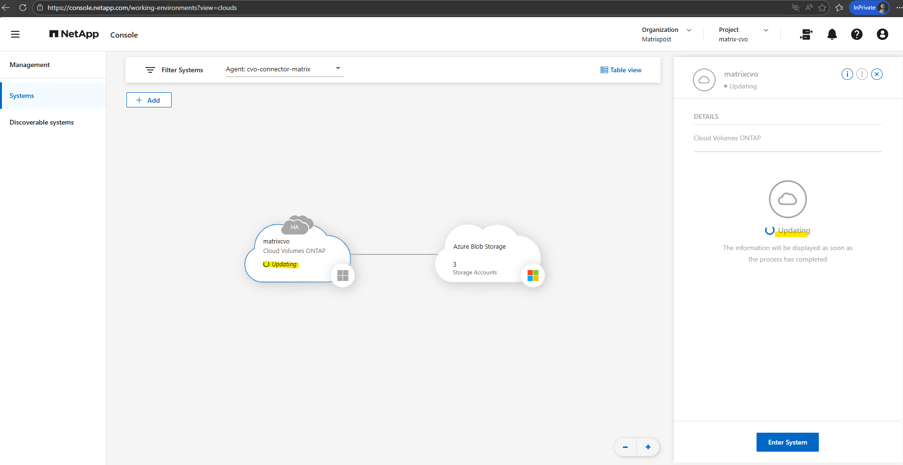Open the user account profile icon
Screen dimensions: 903x465
882,34
